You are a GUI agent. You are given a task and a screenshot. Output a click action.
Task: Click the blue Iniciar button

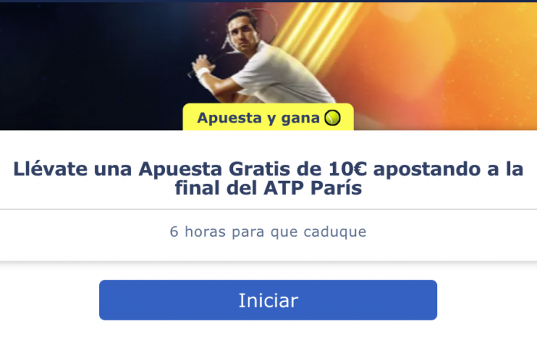[268, 300]
